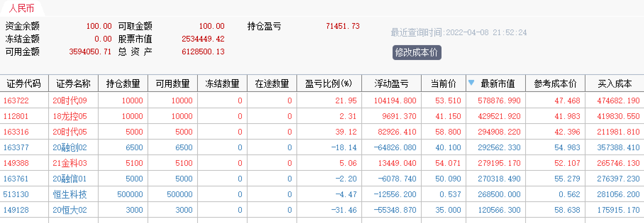Select the 恒生科技 holding row

pyautogui.click(x=70, y=194)
